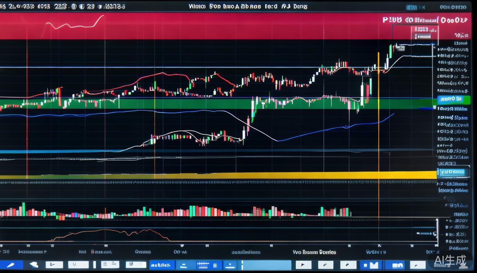Screen dimensions: 477x273
Task: Click the title text at top center
Action: [x=248, y=6]
